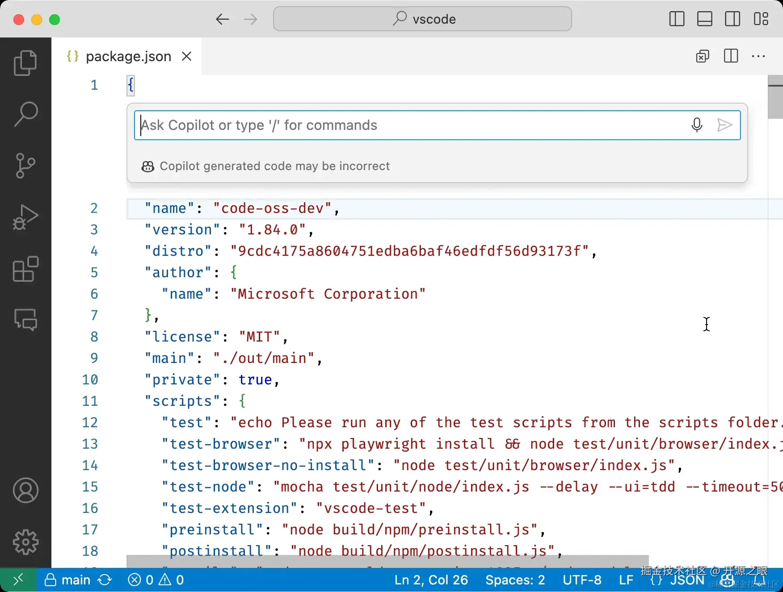Open the Explorer in the activity bar
The height and width of the screenshot is (592, 783).
click(x=25, y=63)
